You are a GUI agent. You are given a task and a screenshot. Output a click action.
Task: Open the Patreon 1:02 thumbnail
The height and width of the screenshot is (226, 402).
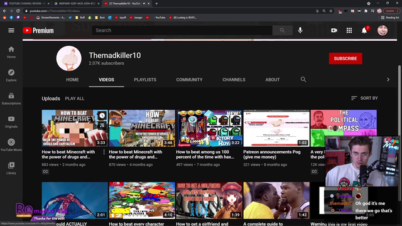pos(276,128)
